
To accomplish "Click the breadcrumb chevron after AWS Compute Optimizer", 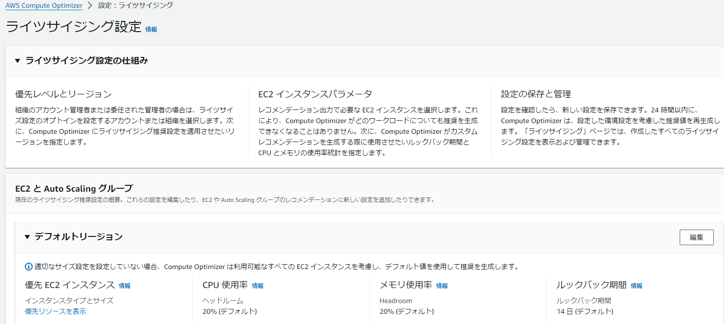I will click(90, 6).
